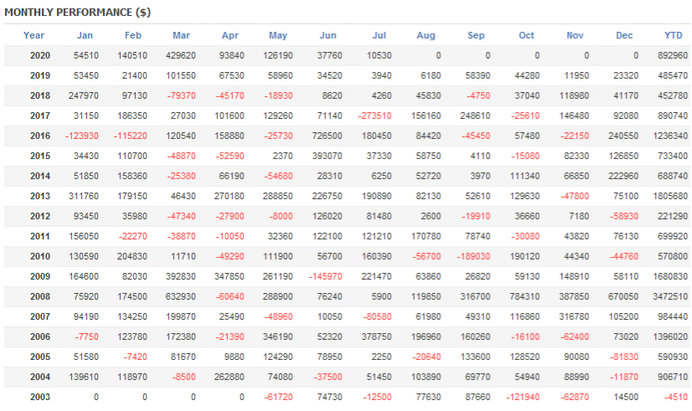This screenshot has height=411, width=692.
Task: Click the 2014 December value 222960
Action: point(623,176)
